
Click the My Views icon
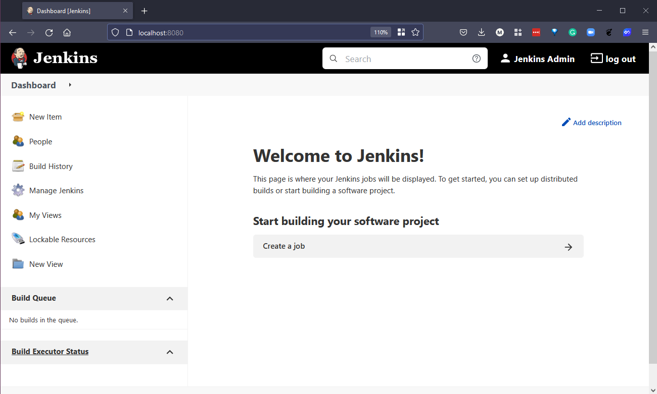coord(18,215)
